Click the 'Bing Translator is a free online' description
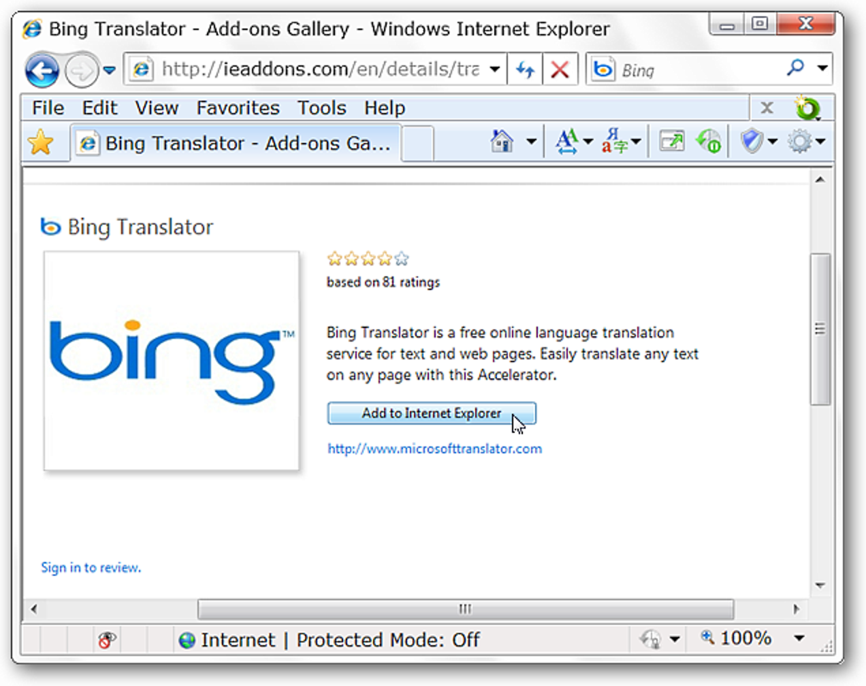The width and height of the screenshot is (866, 686). (512, 354)
